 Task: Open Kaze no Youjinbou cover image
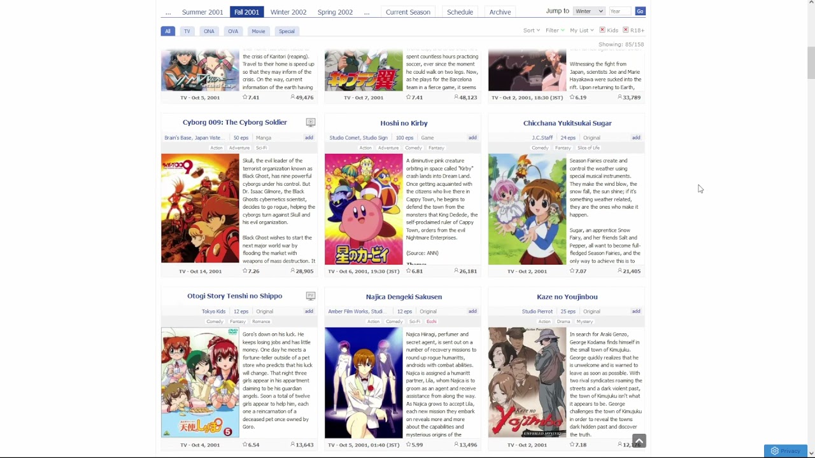[527, 382]
